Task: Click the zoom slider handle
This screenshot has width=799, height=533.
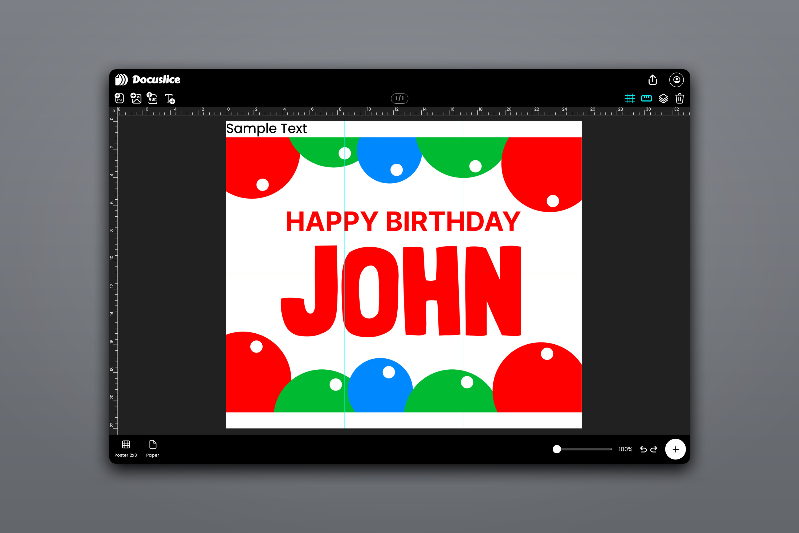Action: coord(557,449)
